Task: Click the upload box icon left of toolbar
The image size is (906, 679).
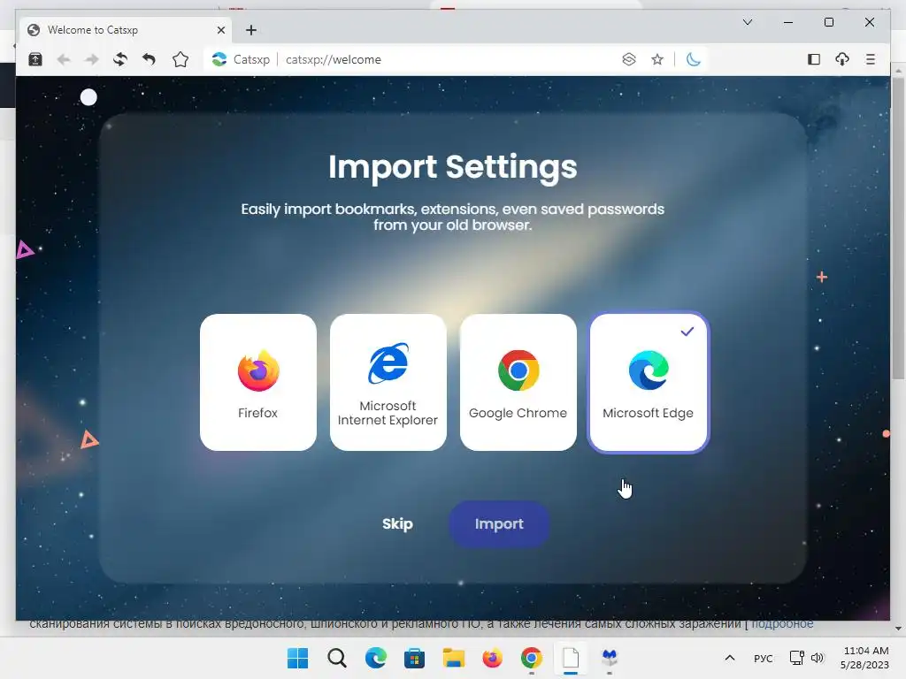Action: pyautogui.click(x=35, y=59)
